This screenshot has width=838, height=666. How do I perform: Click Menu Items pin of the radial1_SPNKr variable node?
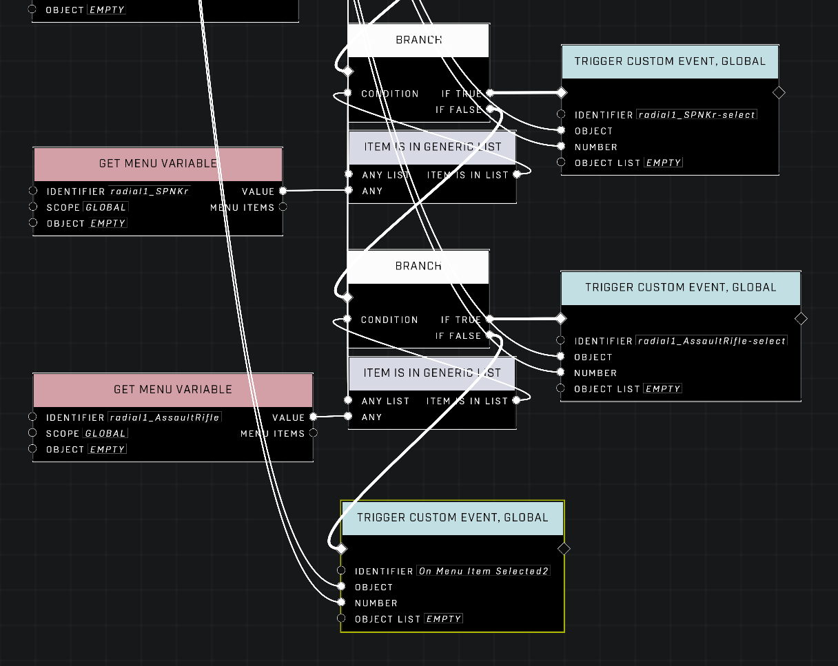click(283, 207)
